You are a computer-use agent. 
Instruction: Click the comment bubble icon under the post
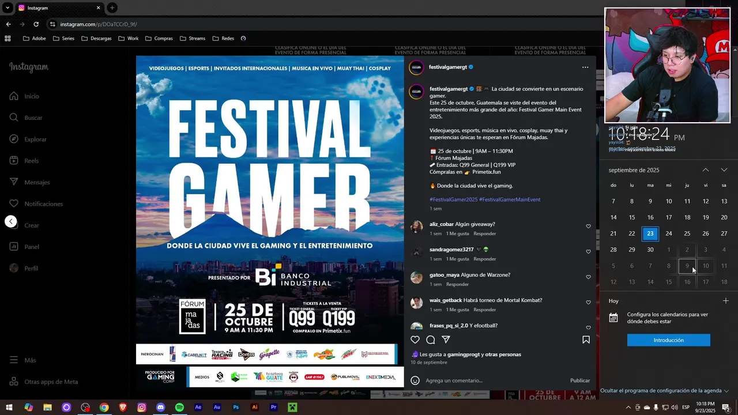(x=431, y=339)
